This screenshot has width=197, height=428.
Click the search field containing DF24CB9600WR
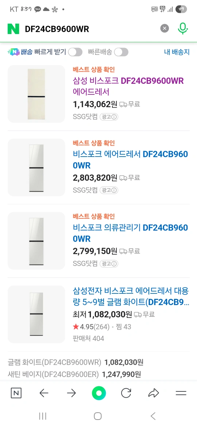[90, 29]
